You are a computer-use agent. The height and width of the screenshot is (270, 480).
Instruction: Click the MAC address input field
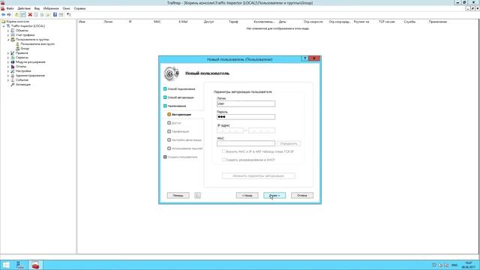(246, 143)
